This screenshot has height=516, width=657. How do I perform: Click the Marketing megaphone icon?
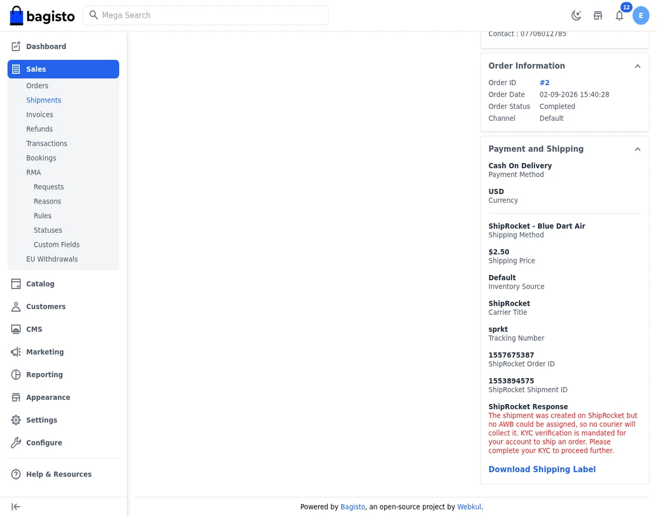pos(16,352)
